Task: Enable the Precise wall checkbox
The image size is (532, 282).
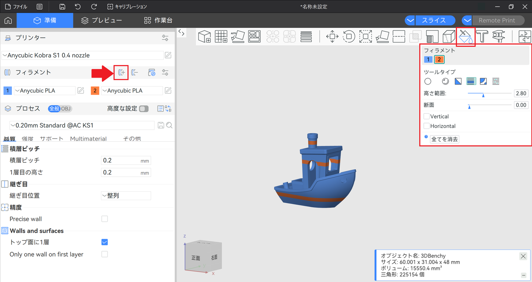Action: [x=105, y=219]
